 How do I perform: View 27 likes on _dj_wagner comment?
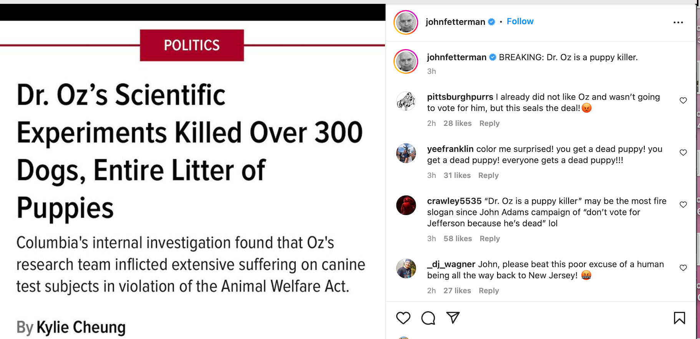pos(457,291)
